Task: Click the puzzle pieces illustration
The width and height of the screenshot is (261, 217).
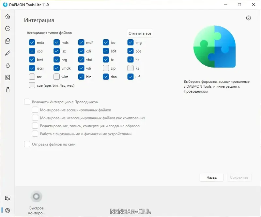Action: [214, 46]
